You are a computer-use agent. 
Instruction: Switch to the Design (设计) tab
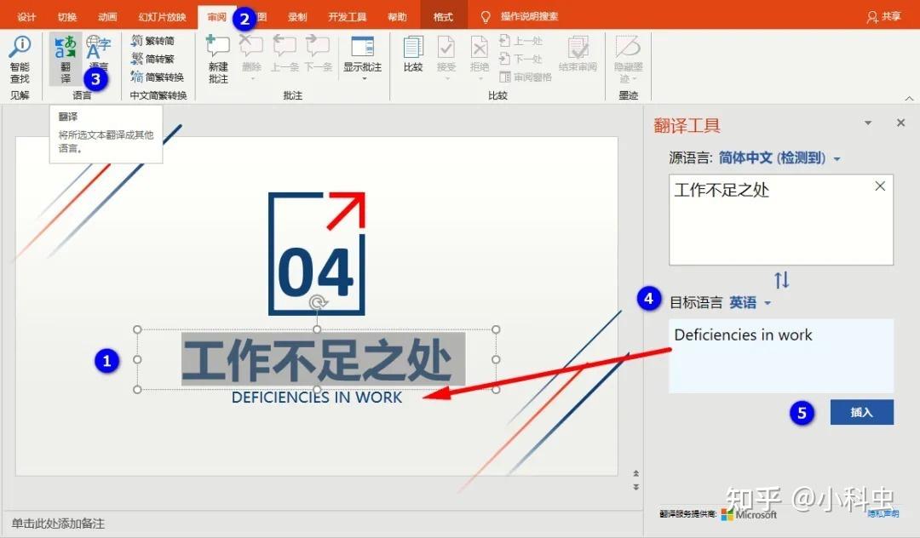click(26, 16)
